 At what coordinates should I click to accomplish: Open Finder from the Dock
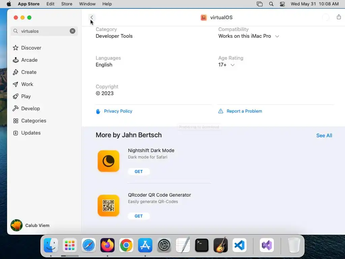[x=51, y=245]
